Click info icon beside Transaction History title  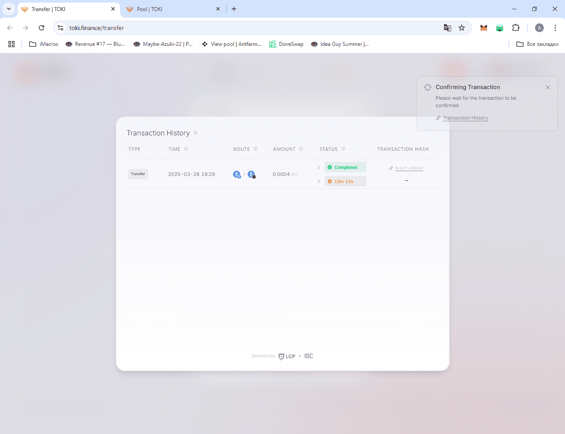coord(196,133)
